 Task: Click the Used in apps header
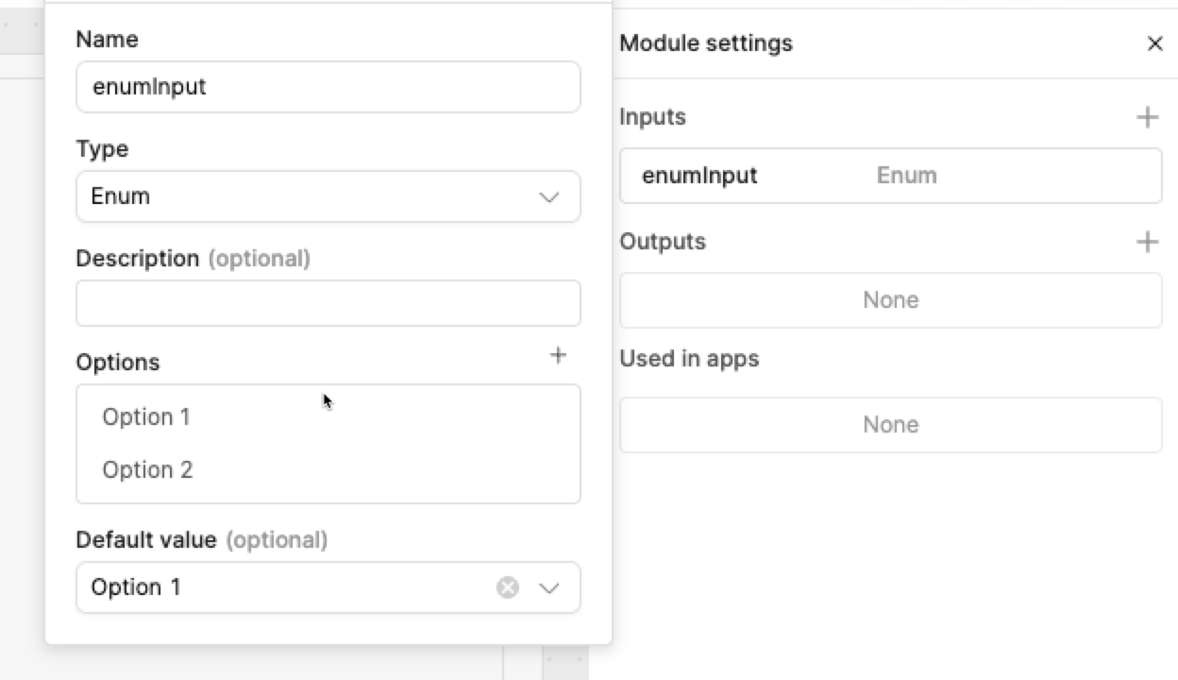[689, 359]
